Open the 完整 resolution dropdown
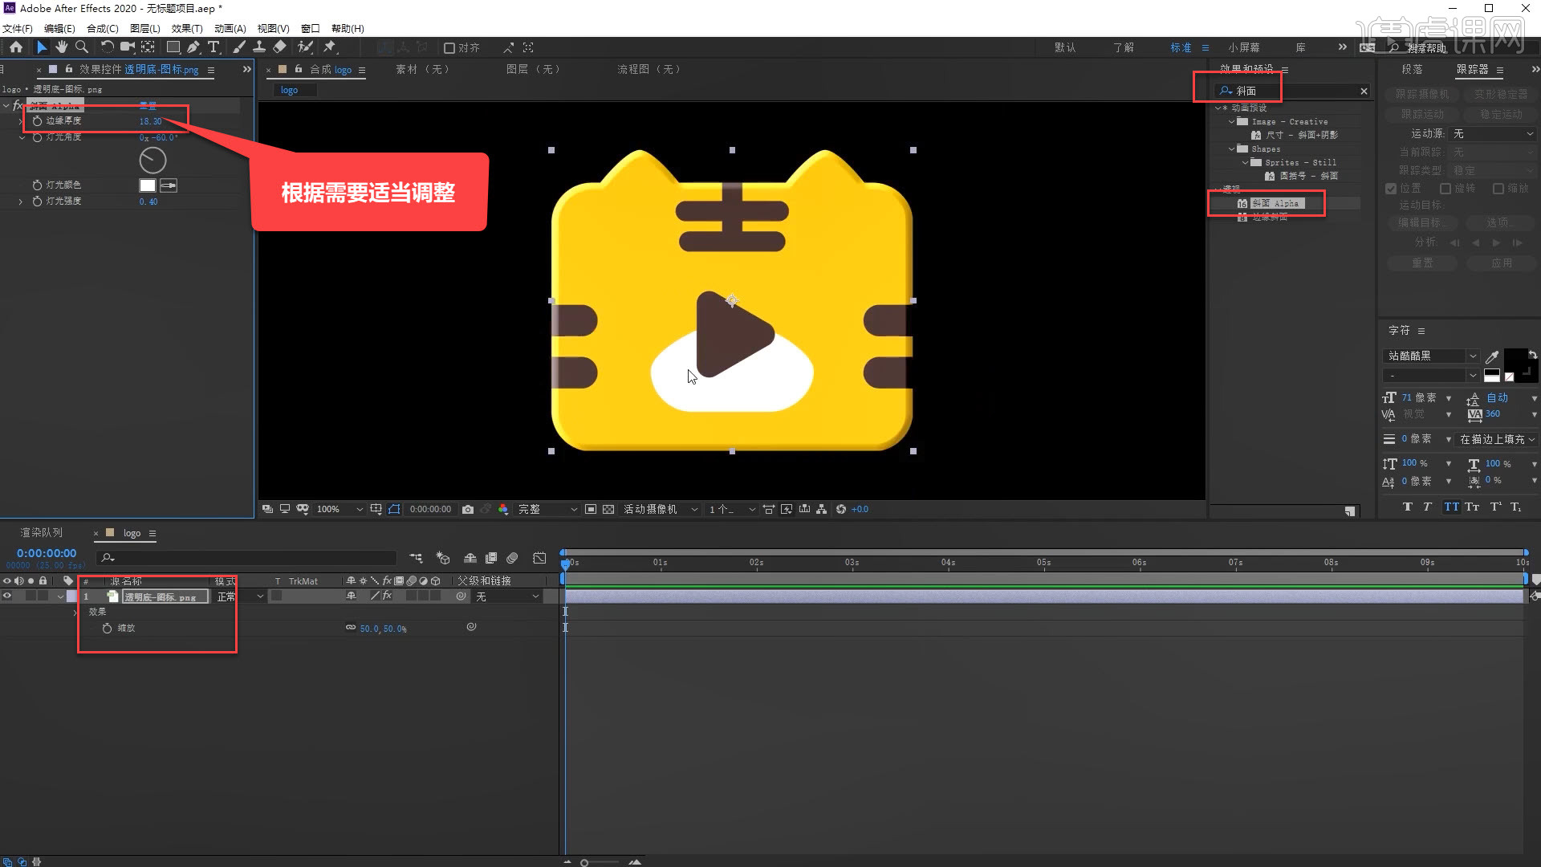 pos(547,510)
